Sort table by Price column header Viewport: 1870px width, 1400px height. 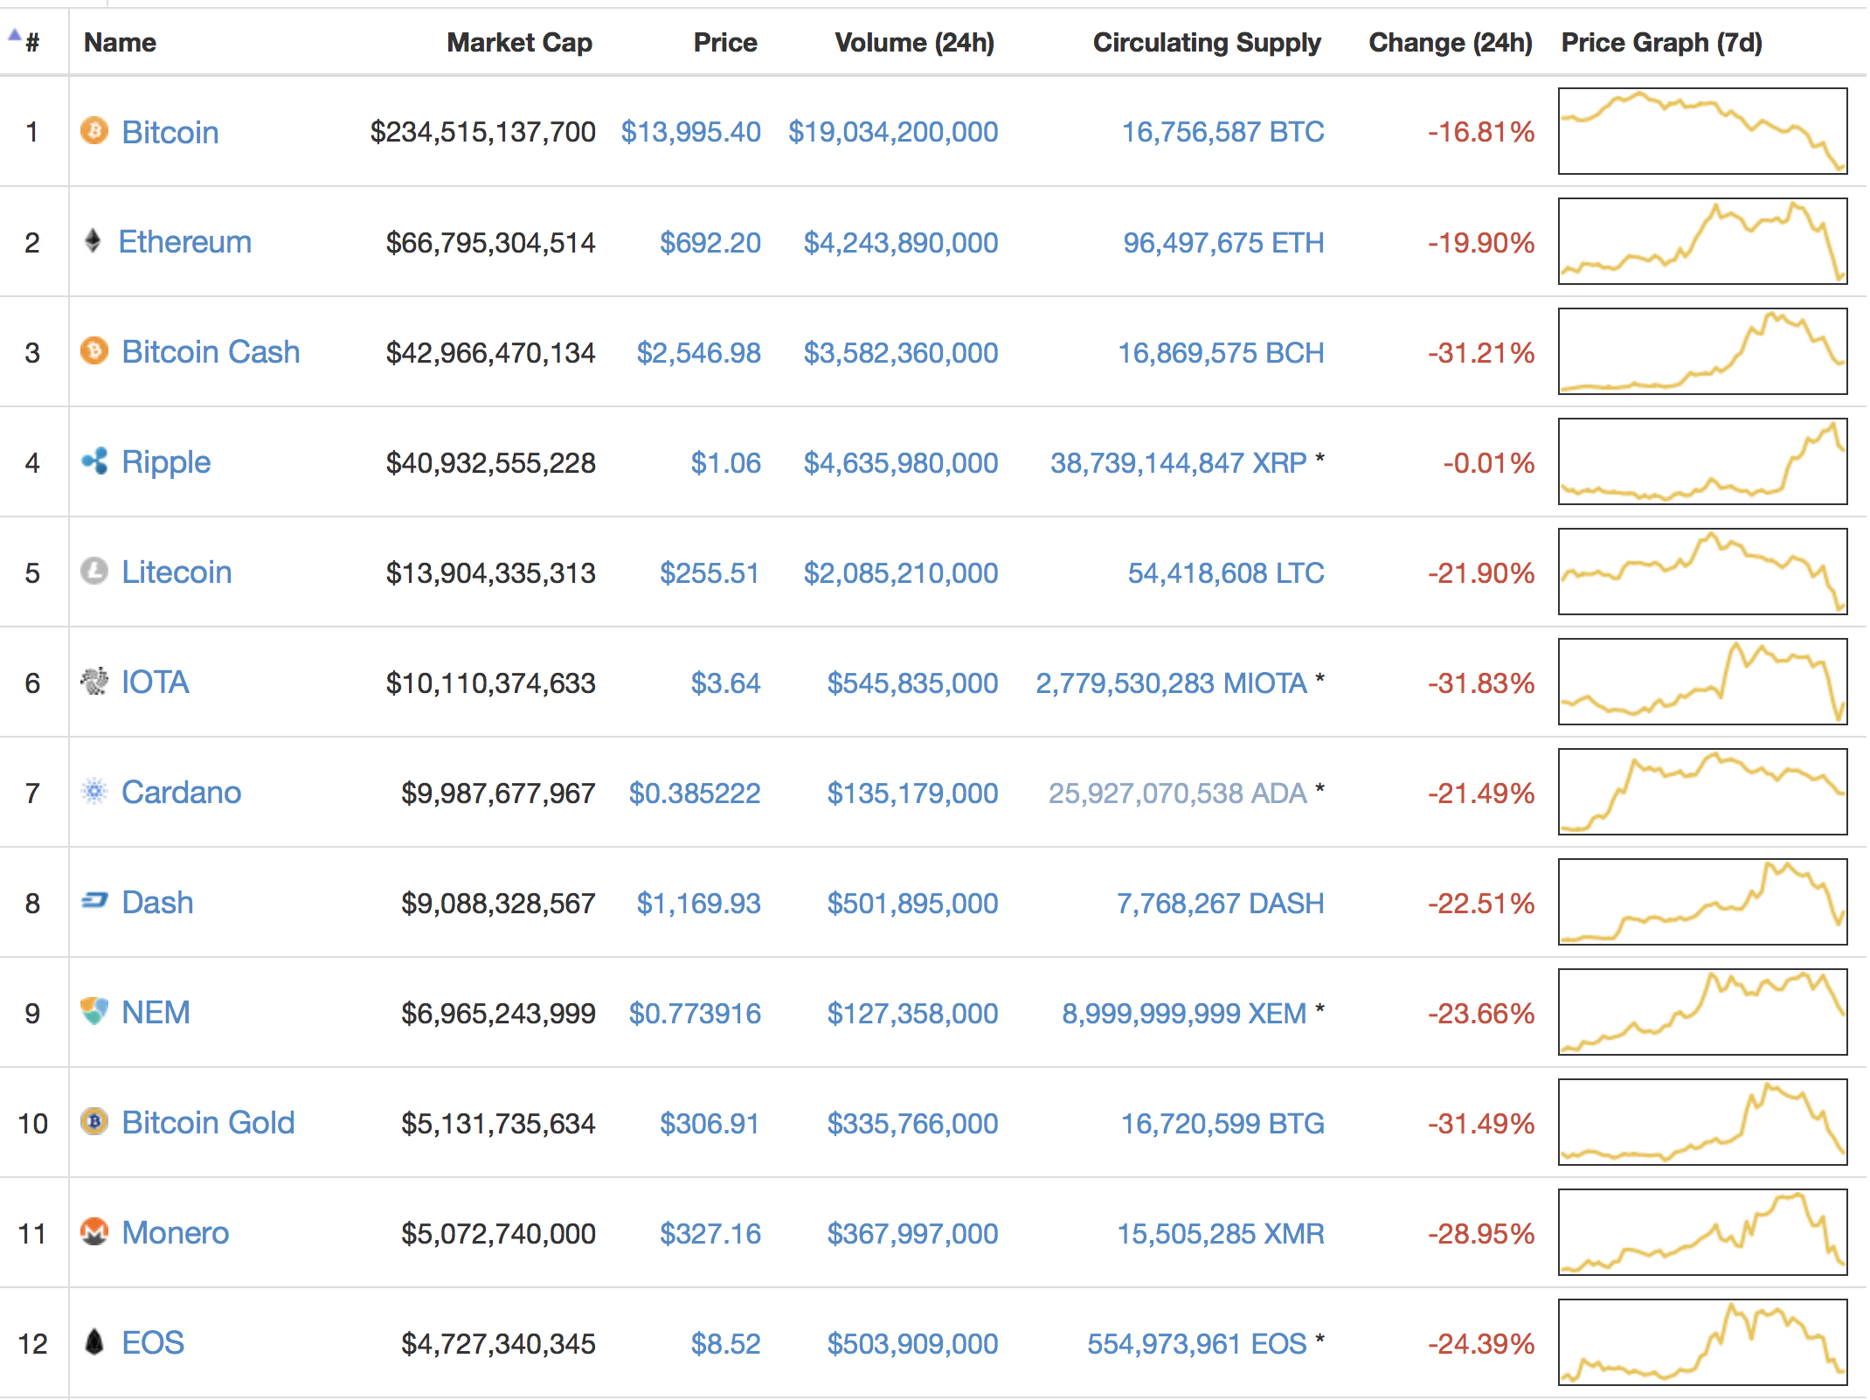pos(725,42)
